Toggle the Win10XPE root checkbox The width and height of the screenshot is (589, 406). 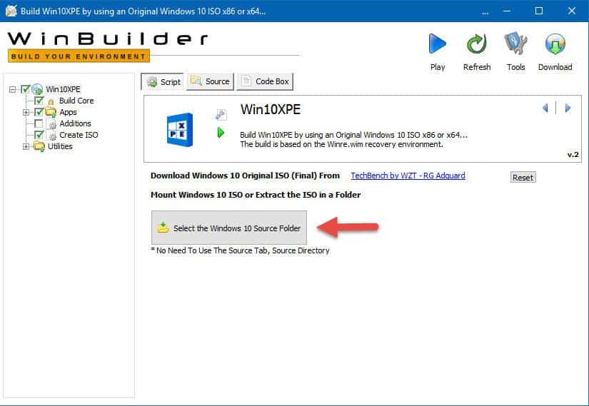(25, 89)
